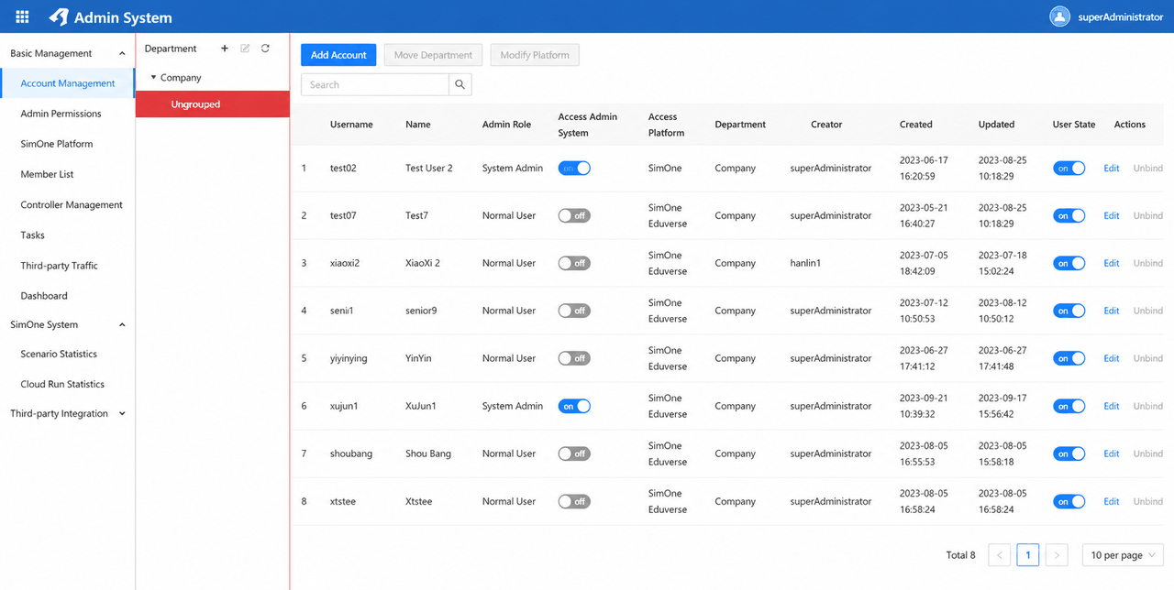Open the superAdministrator avatar icon
Viewport: 1174px width, 590px height.
(1059, 16)
